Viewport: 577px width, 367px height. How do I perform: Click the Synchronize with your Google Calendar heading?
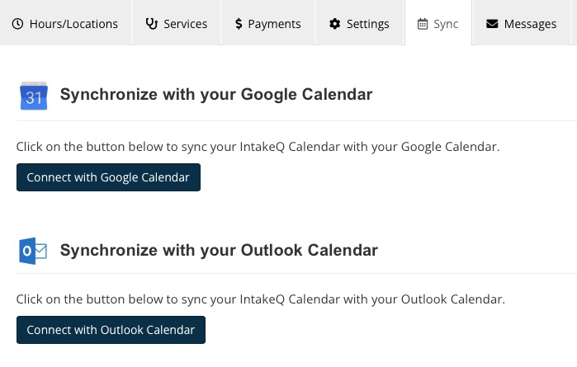[x=216, y=95]
